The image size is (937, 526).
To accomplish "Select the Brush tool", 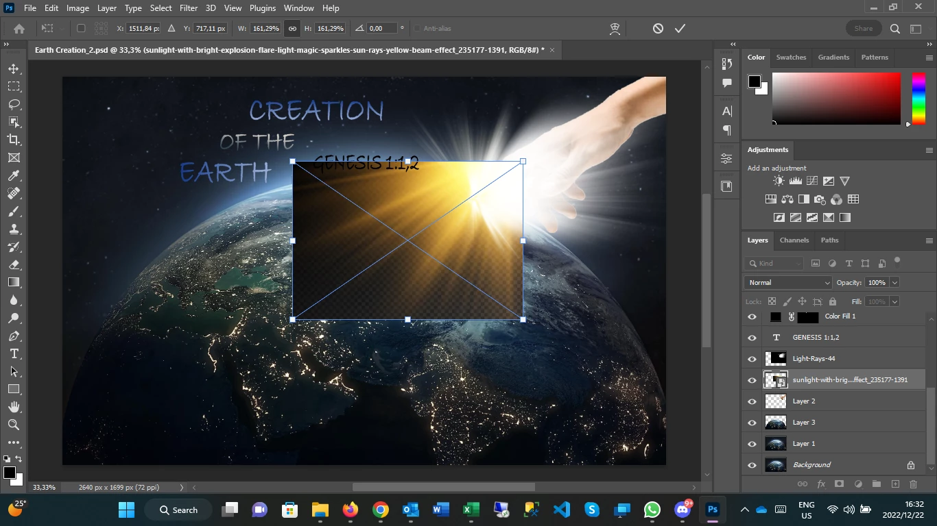I will 14,211.
